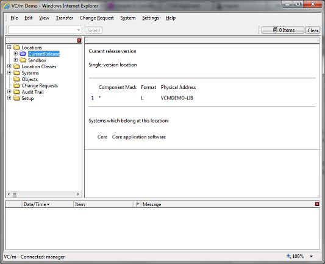Click the 0 Items button
Viewport: 325px width, 264px height.
[x=283, y=30]
